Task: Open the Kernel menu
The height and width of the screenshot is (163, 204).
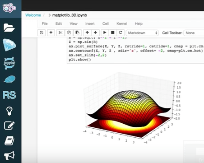Action: click(122, 23)
